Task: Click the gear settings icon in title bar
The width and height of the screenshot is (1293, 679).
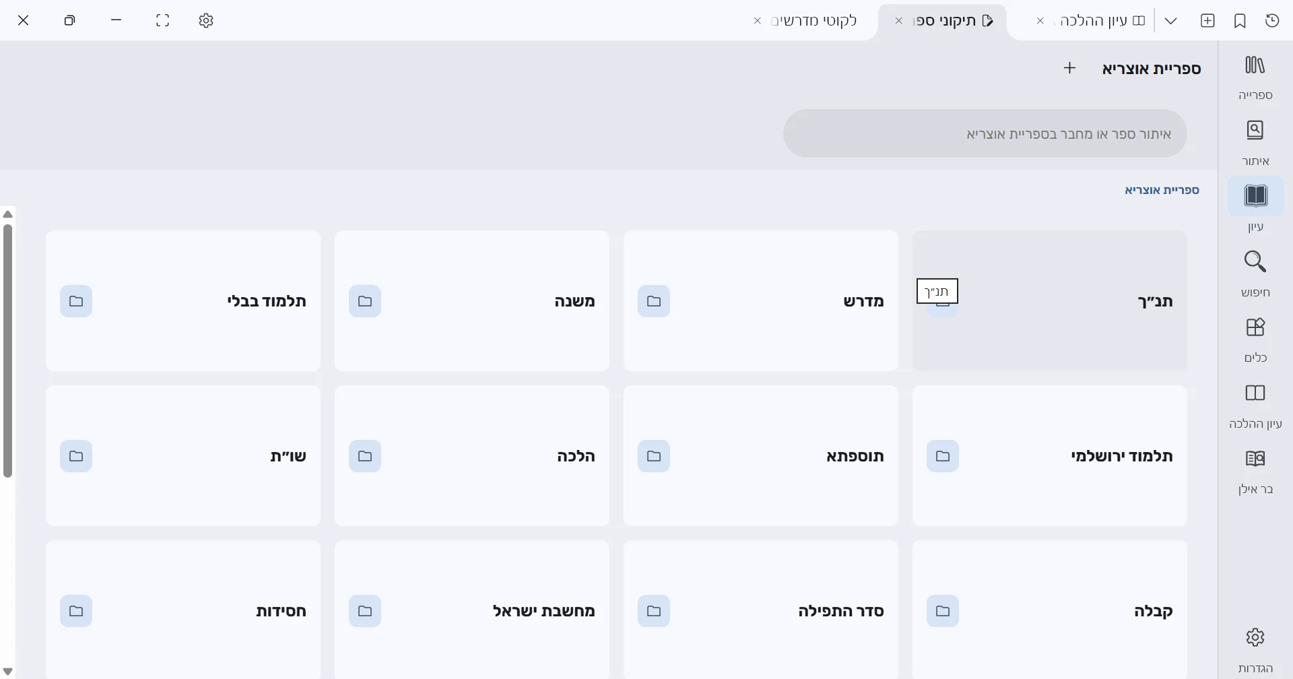Action: [x=206, y=21]
